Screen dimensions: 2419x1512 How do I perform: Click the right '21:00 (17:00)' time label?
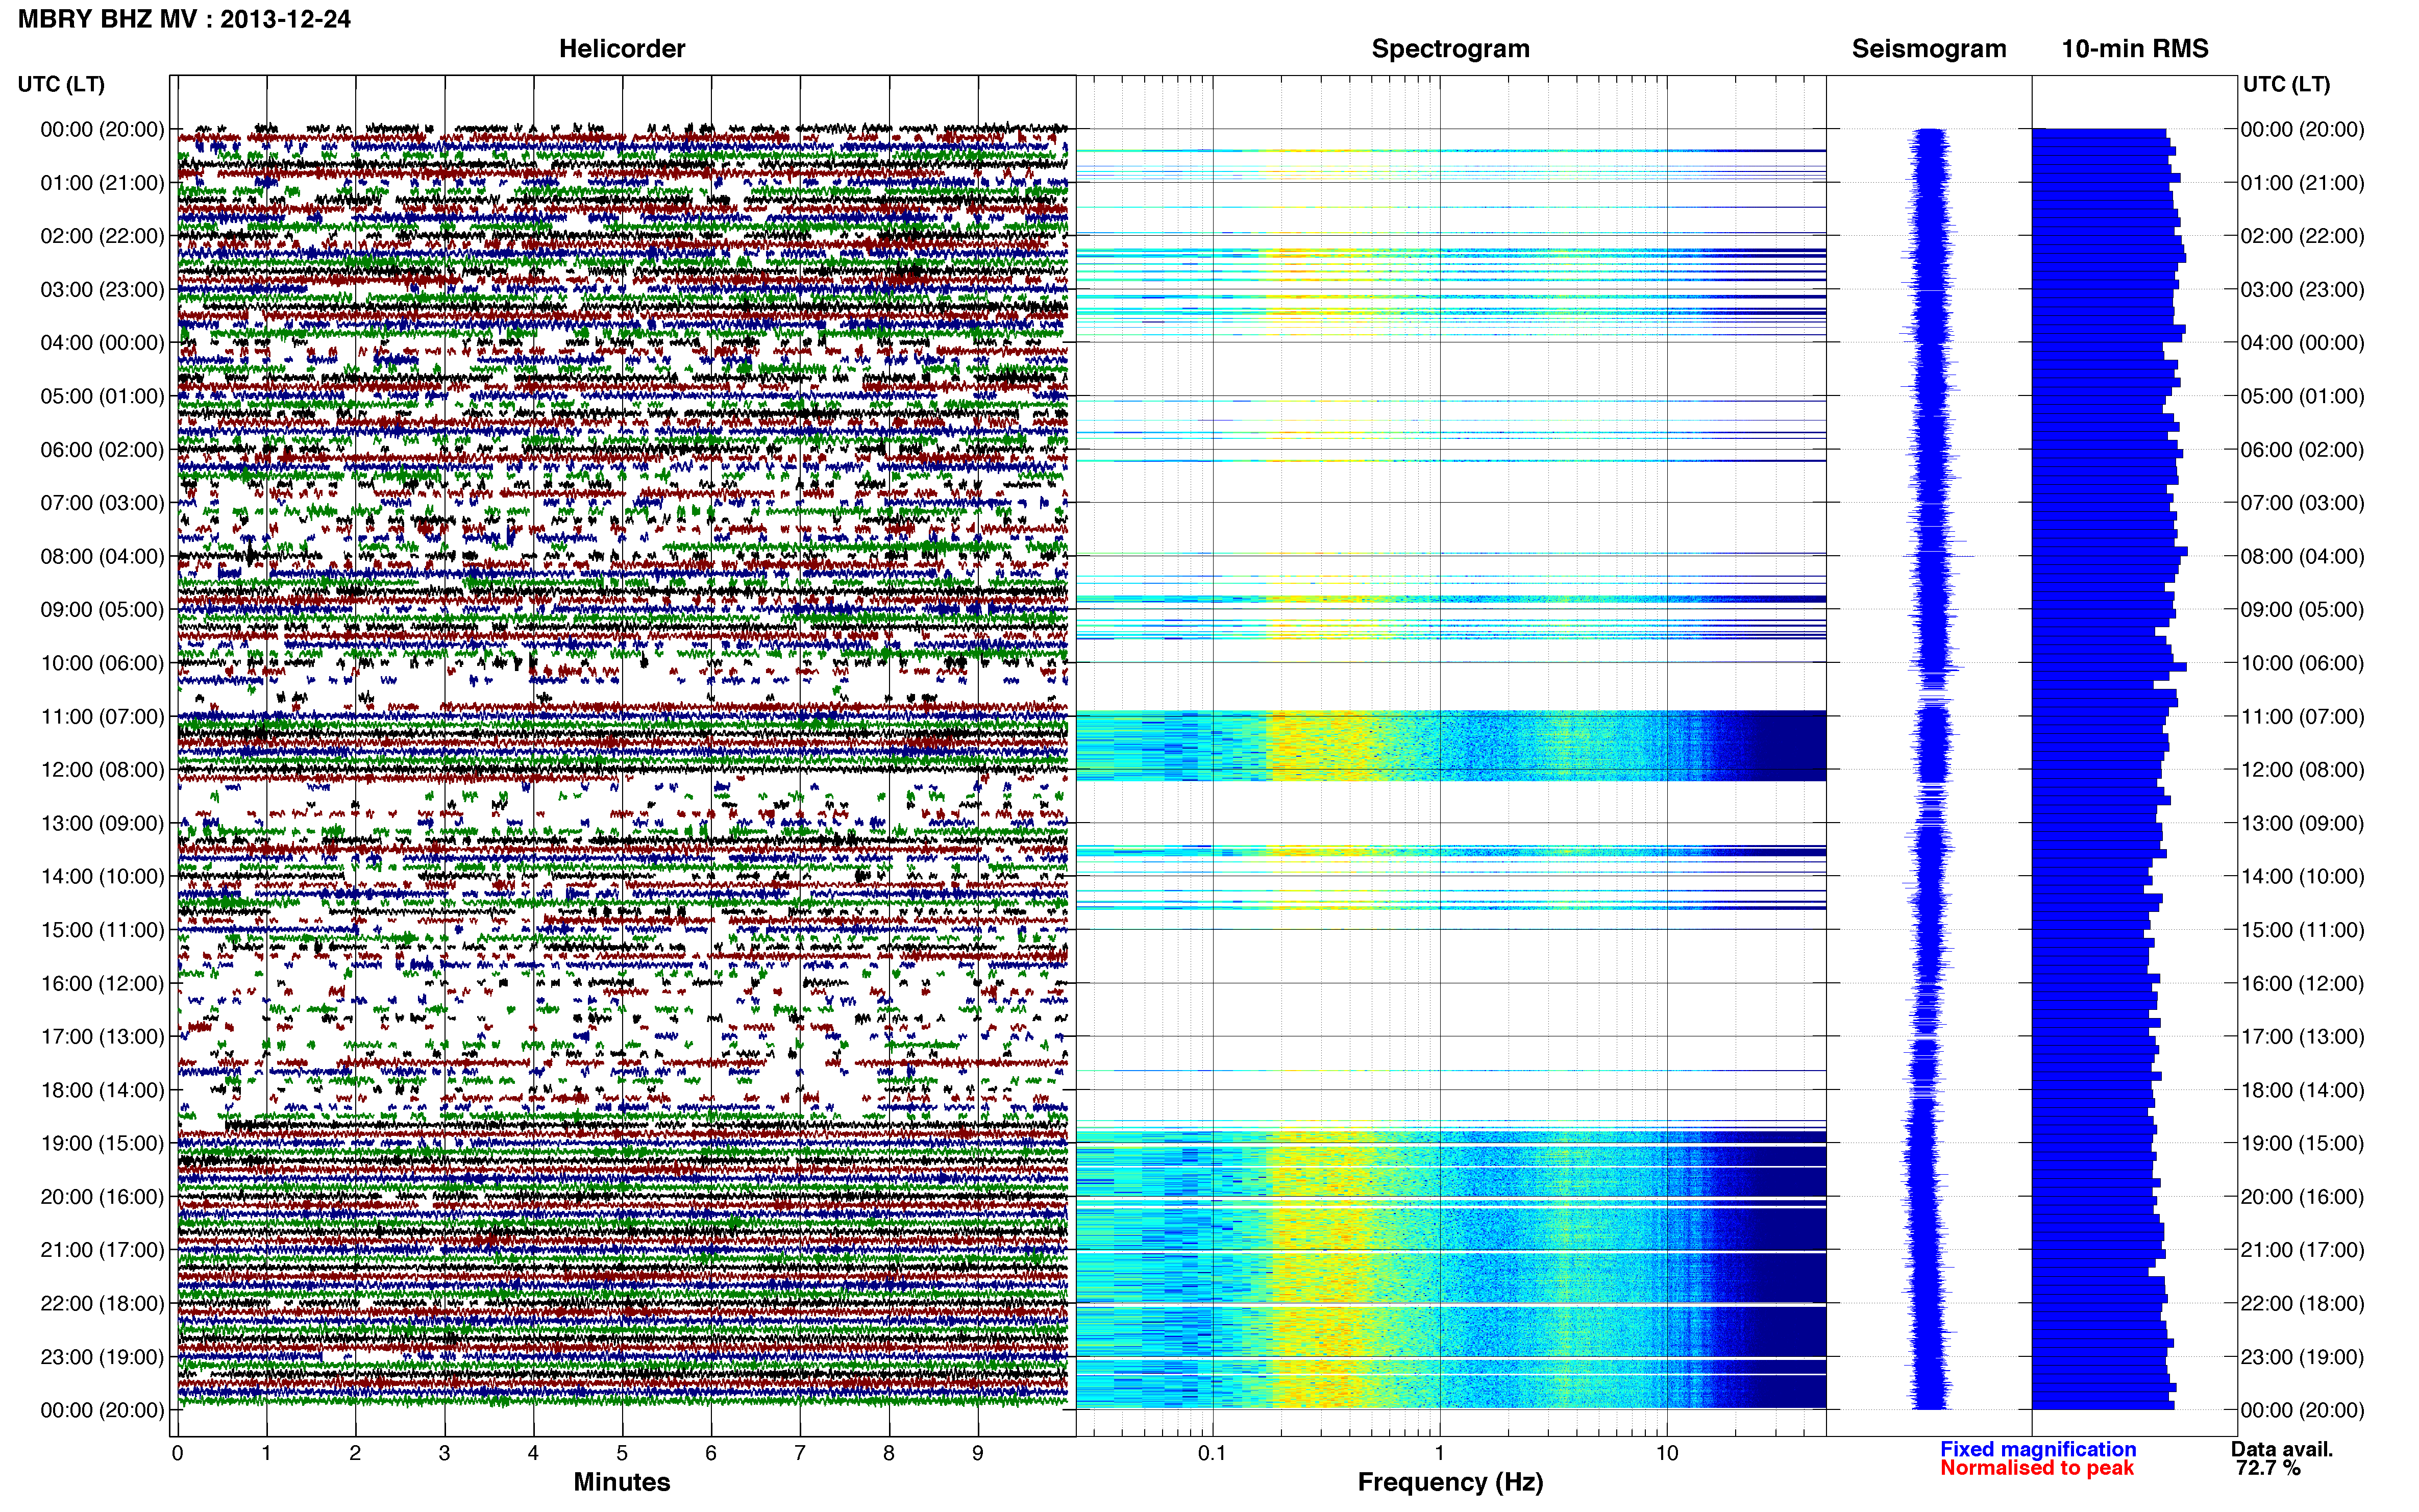point(2302,1250)
